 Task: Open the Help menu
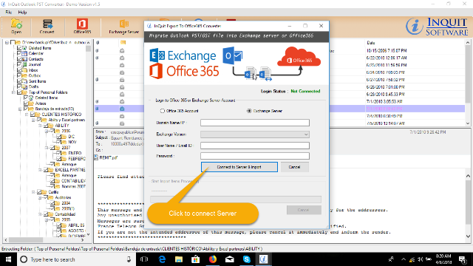pos(22,13)
